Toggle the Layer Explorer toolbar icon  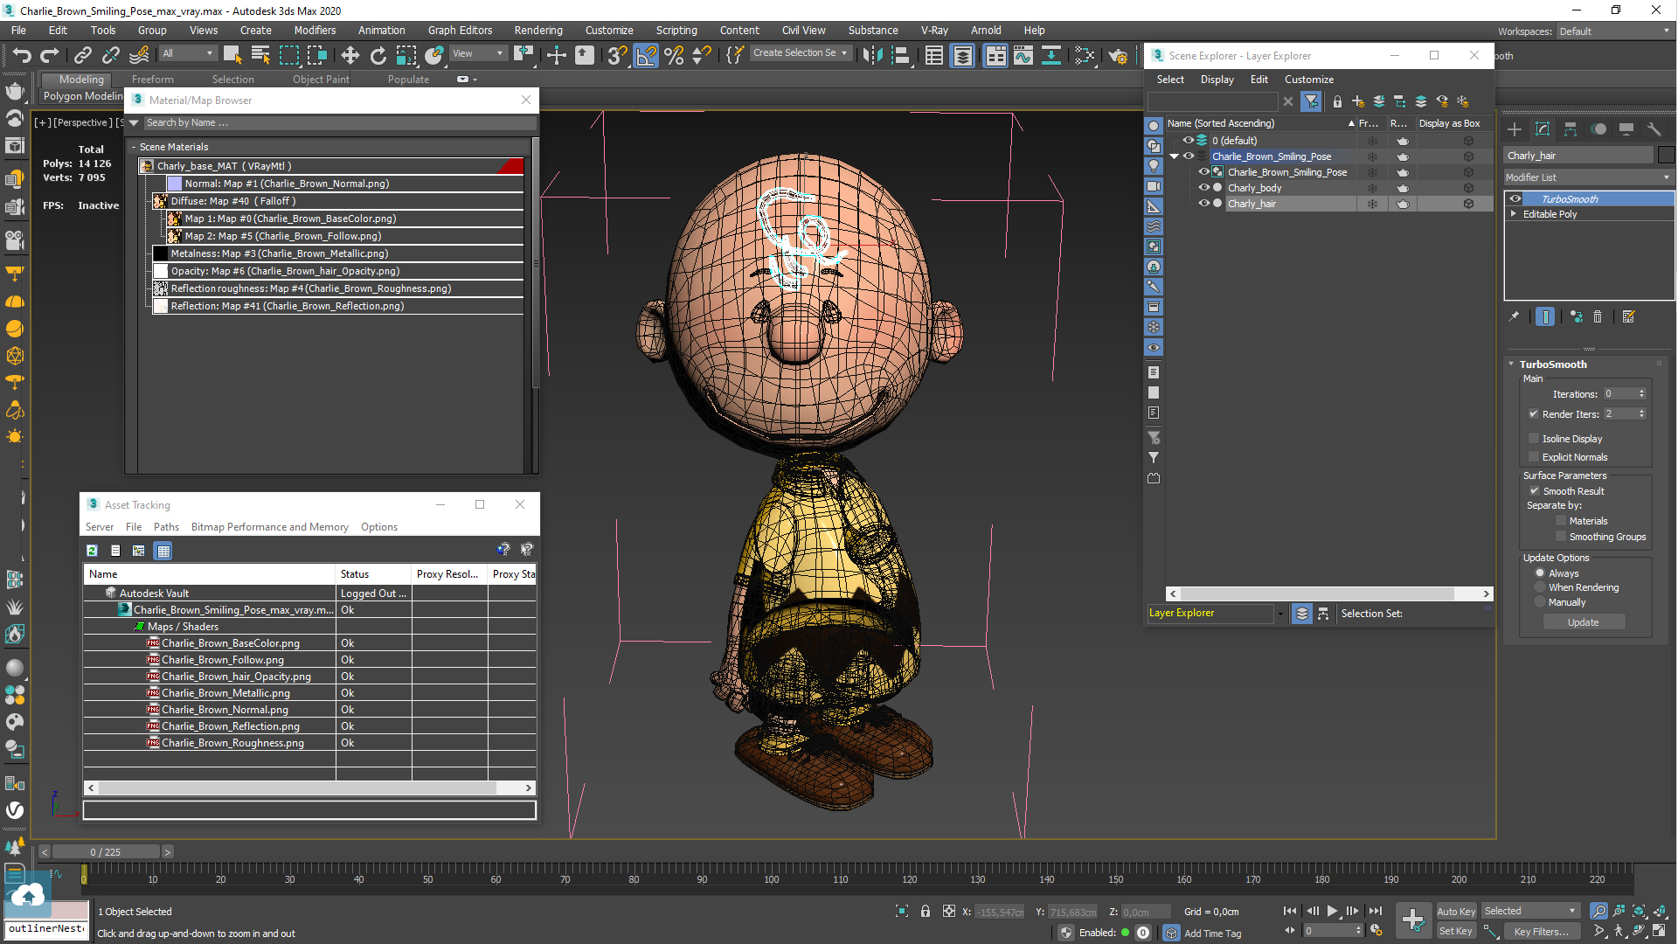962,55
